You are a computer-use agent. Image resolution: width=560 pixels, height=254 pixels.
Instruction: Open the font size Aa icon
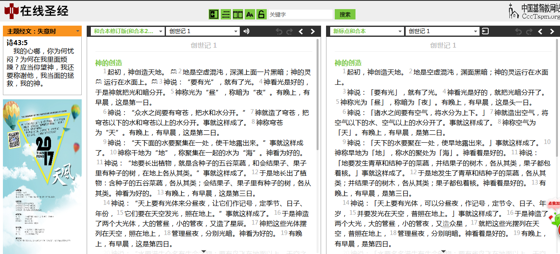pos(250,14)
